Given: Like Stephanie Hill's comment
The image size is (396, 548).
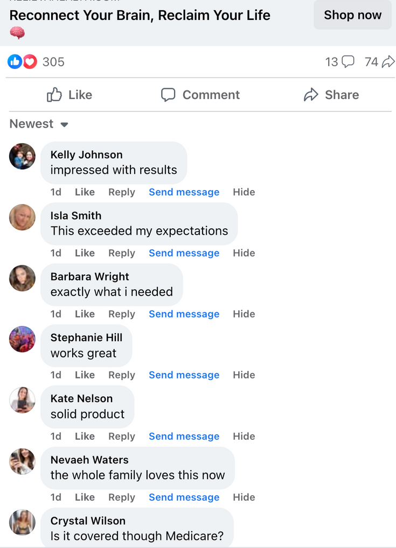Looking at the screenshot, I should point(85,375).
